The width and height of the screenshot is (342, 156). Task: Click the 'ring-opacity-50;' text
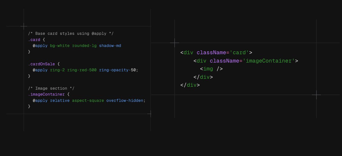[119, 70]
